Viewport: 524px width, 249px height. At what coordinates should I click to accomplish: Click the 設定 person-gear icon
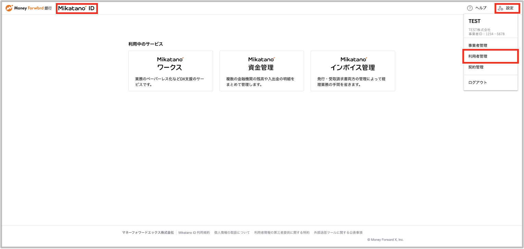[x=501, y=8]
